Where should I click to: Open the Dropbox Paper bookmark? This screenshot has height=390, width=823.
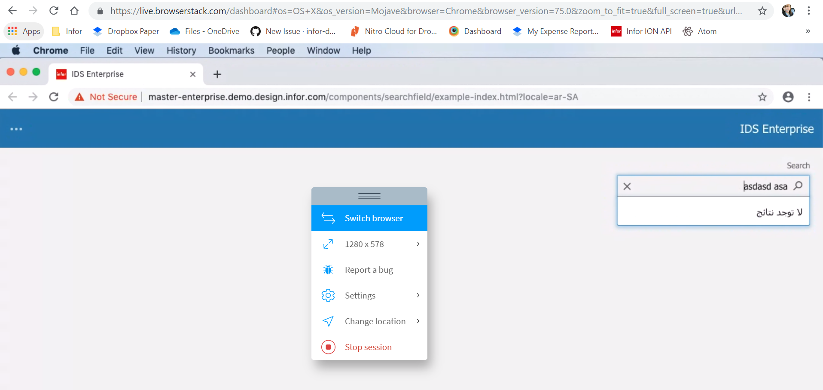tap(126, 31)
